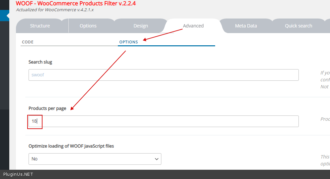
Task: Open the CODE sub-tab
Action: pos(69,42)
